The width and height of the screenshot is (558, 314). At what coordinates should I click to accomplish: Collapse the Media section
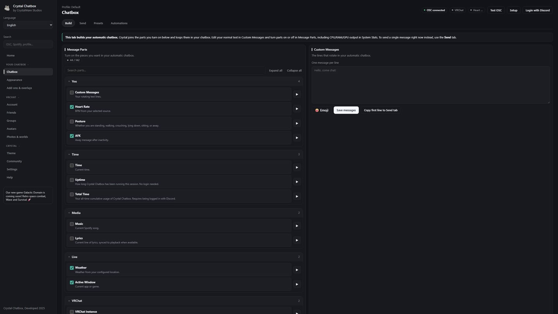point(184,213)
